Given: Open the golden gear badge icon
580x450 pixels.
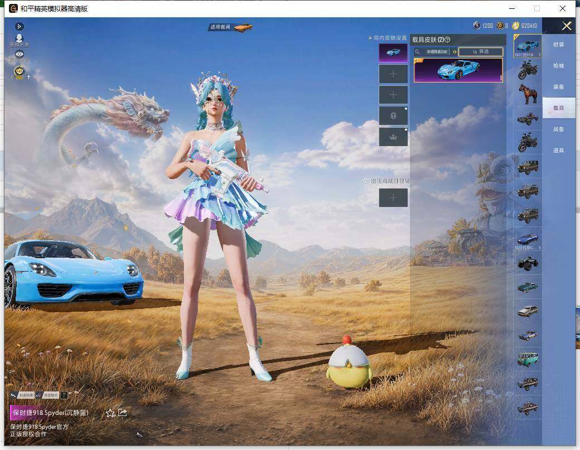Looking at the screenshot, I should pyautogui.click(x=19, y=70).
